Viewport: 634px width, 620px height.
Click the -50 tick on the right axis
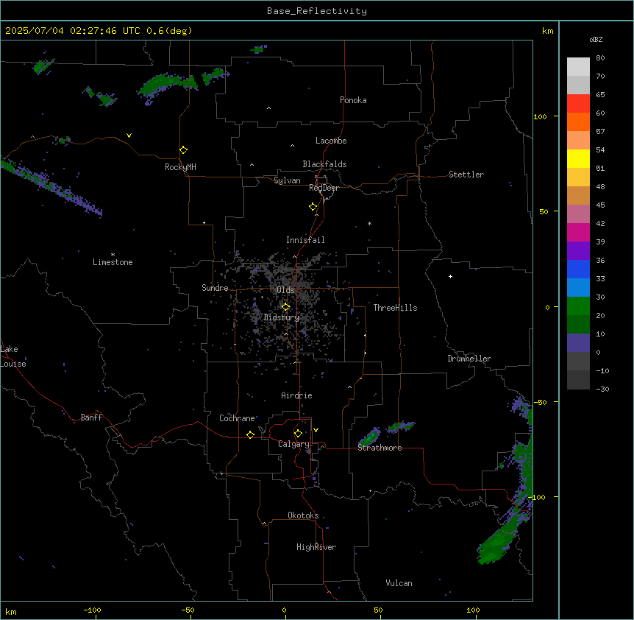tap(540, 402)
